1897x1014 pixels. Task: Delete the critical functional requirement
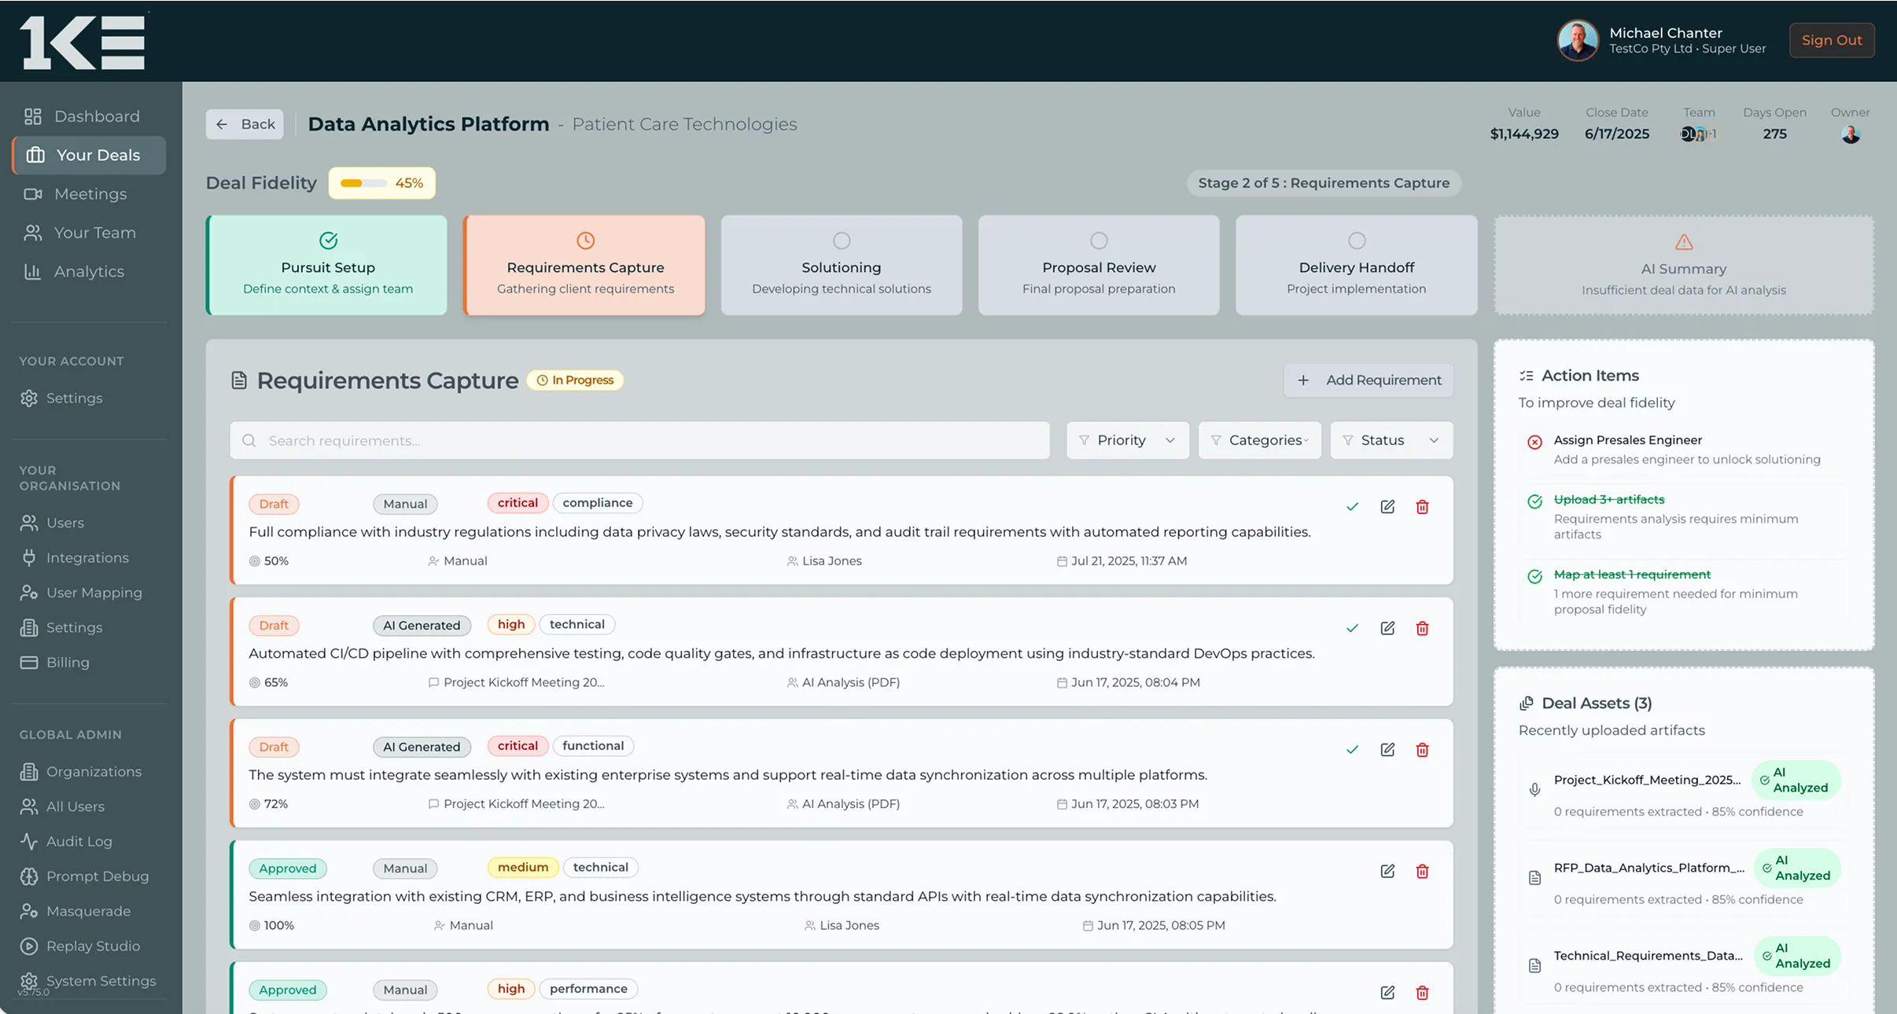1422,749
